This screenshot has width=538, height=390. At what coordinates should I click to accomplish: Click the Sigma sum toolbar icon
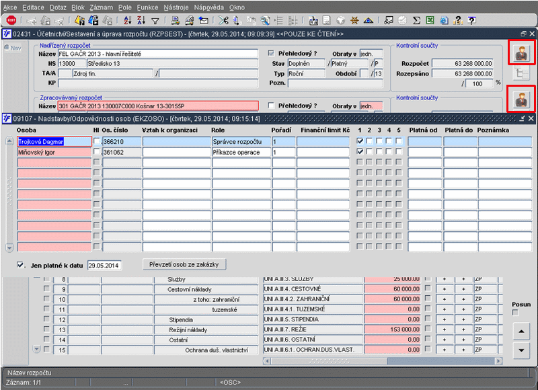pyautogui.click(x=416, y=21)
